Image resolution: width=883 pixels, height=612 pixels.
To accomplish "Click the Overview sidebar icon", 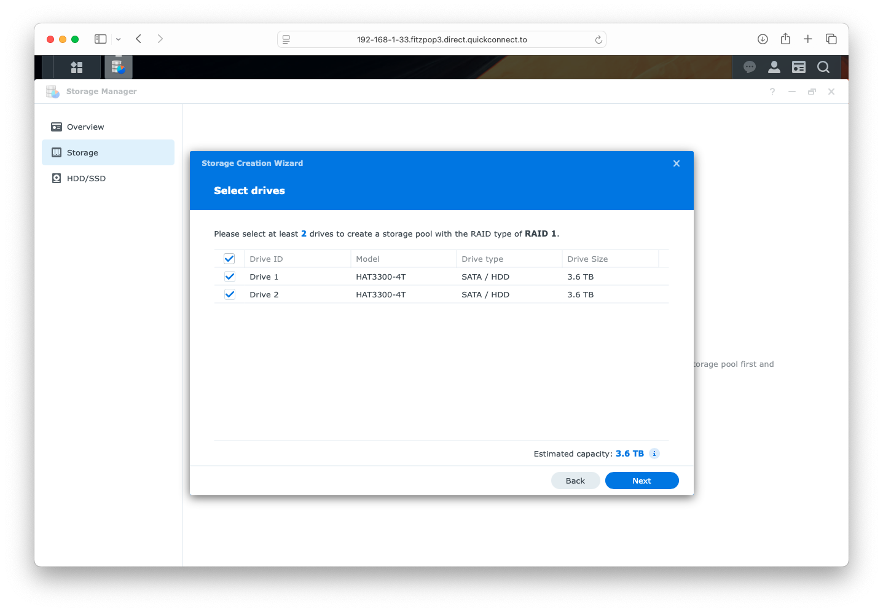I will pyautogui.click(x=57, y=127).
